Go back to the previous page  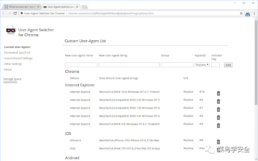click(x=4, y=13)
